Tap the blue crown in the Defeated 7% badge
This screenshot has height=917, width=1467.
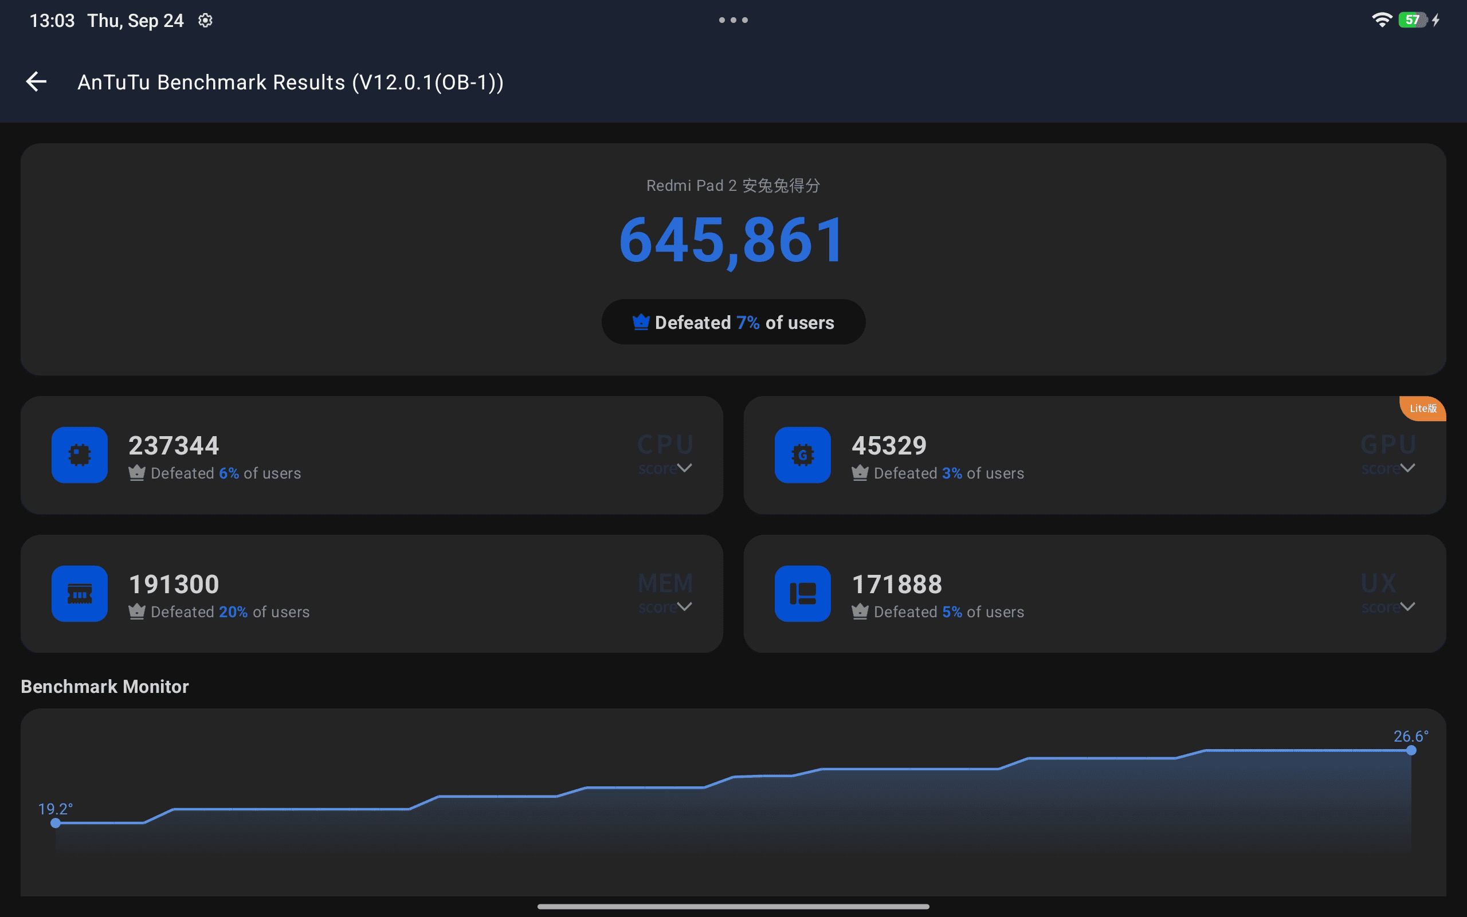[x=641, y=322]
